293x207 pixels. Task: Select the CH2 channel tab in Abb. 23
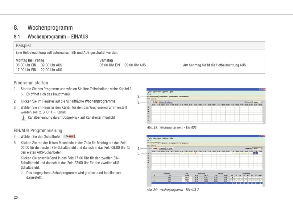coord(153,99)
